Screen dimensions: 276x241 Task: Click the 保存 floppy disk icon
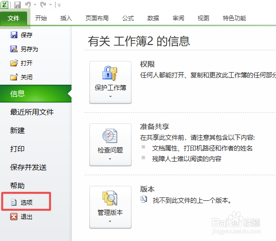click(x=14, y=35)
